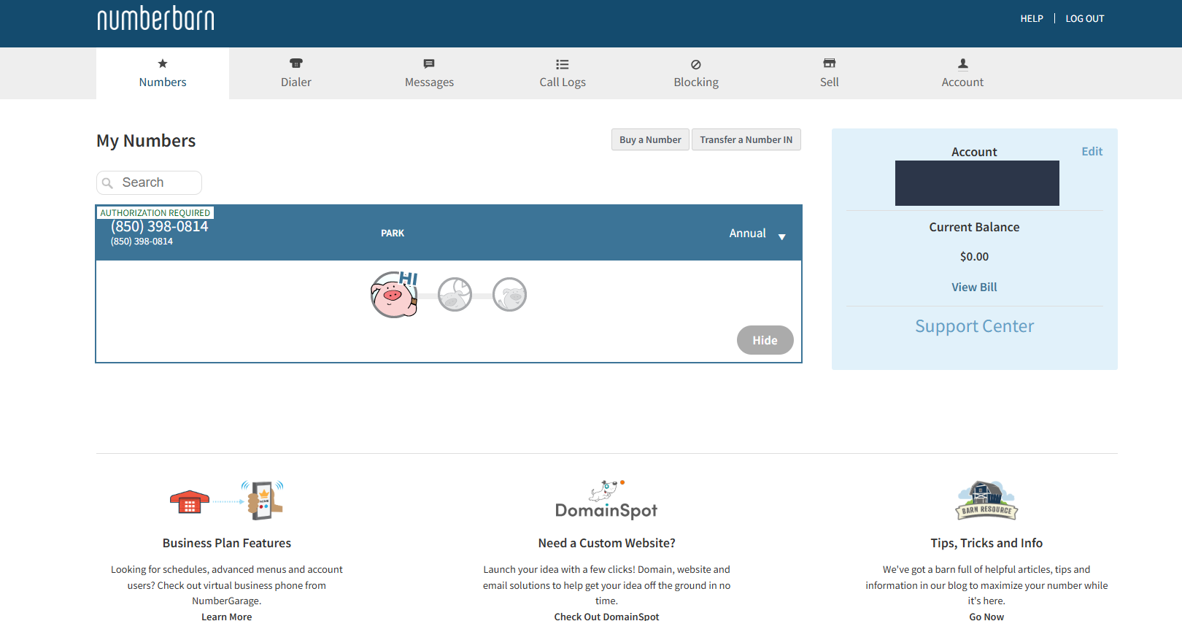
Task: Click the pig 'HI' step icon
Action: pyautogui.click(x=394, y=295)
